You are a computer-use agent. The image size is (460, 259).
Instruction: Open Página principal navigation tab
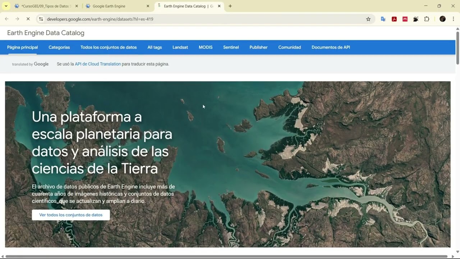tap(22, 47)
